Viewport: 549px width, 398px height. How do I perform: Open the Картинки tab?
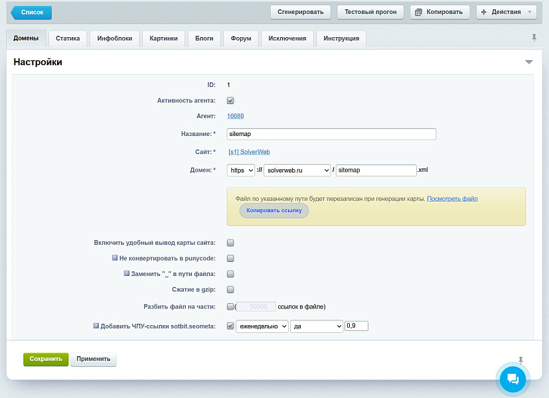163,38
